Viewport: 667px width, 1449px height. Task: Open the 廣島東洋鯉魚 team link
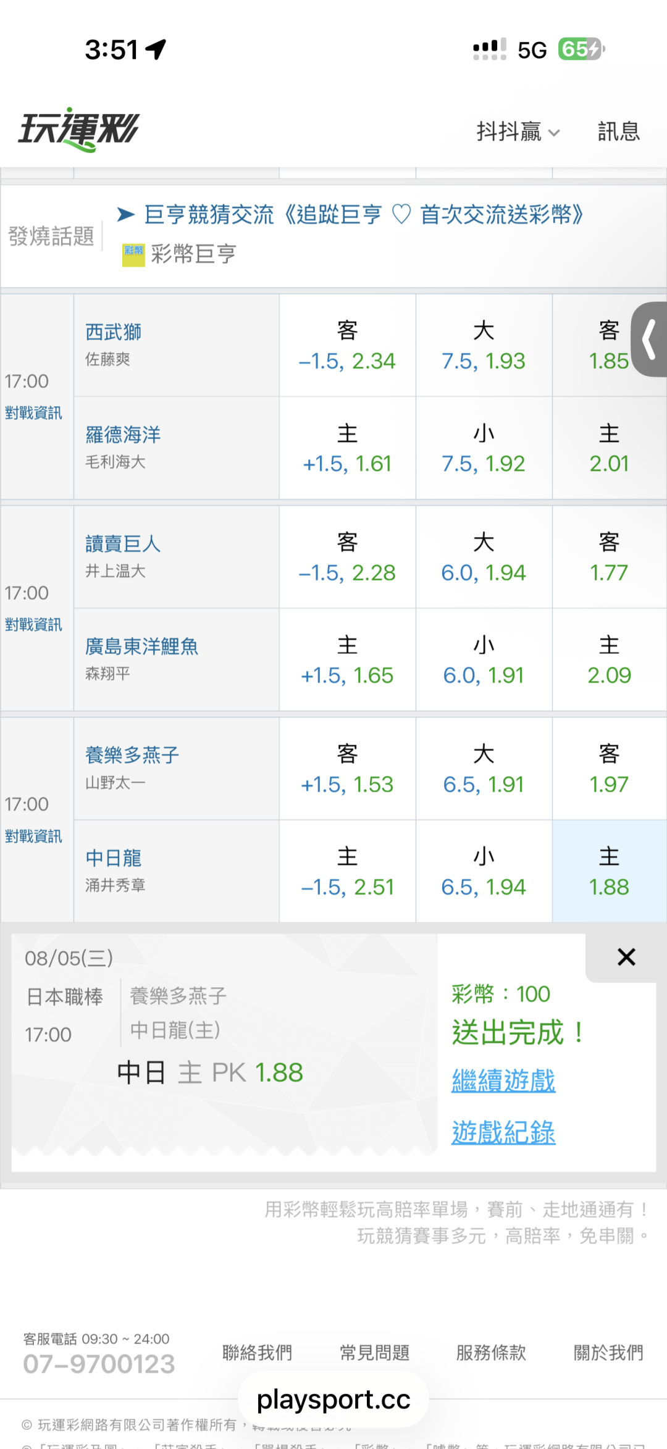(141, 646)
